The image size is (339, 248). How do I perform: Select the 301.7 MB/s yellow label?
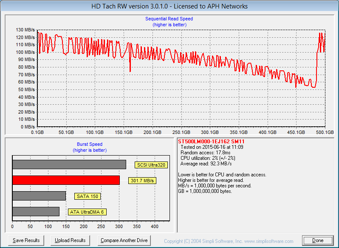pos(142,181)
